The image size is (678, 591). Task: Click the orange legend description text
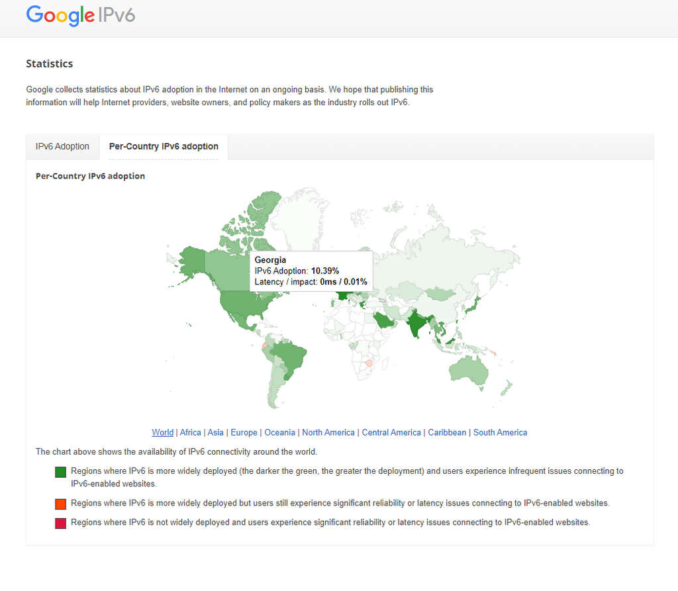(340, 503)
